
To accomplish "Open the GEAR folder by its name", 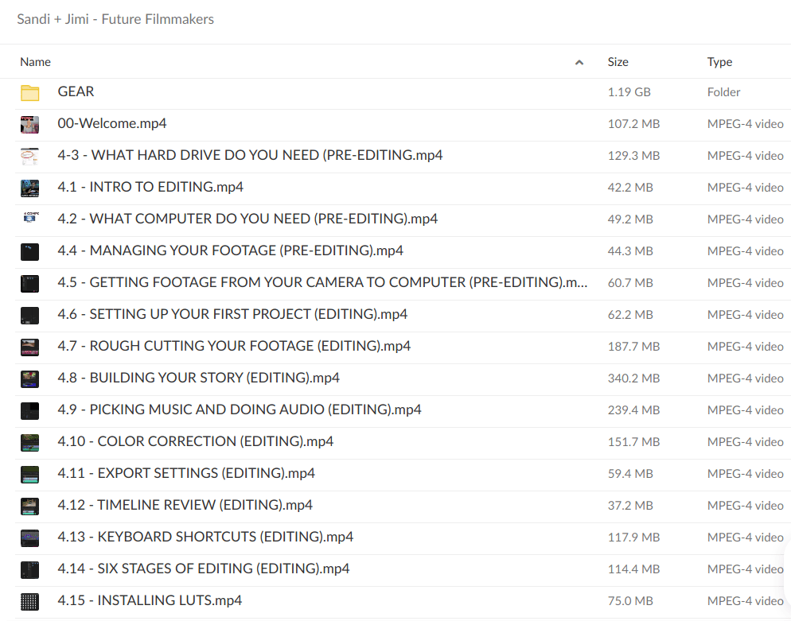I will (x=76, y=92).
